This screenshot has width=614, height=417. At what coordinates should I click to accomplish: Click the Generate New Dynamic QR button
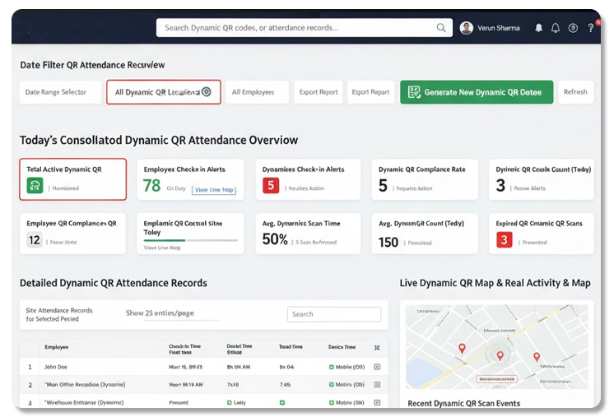[x=477, y=92]
